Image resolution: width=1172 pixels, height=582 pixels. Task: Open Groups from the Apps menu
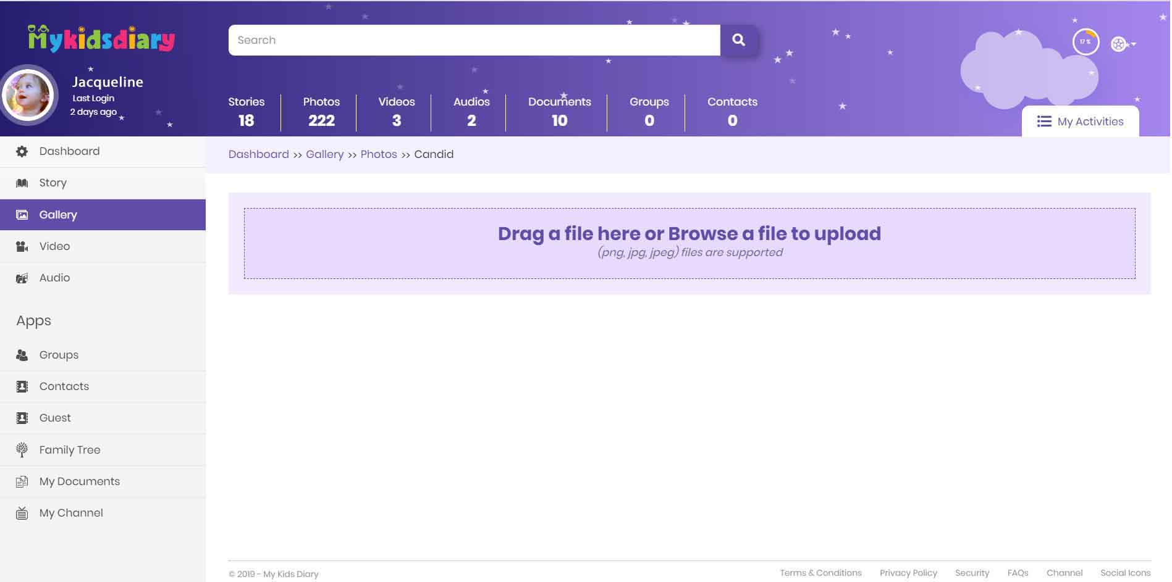pyautogui.click(x=59, y=355)
